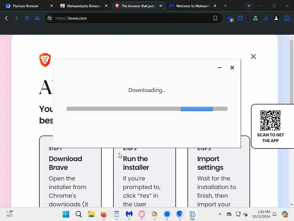Viewport: 294px width, 221px height.
Task: Close the Downloading installer dialog
Action: click(x=232, y=68)
